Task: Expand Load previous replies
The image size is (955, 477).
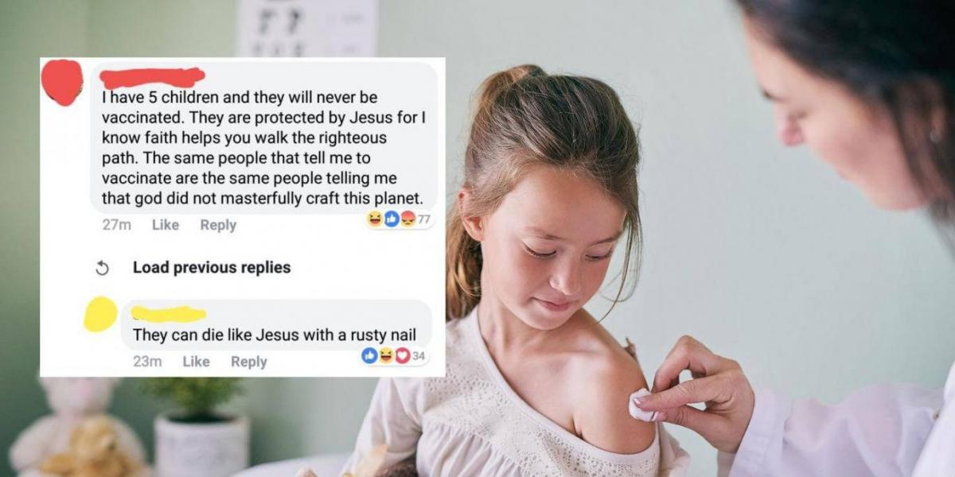Action: tap(212, 268)
